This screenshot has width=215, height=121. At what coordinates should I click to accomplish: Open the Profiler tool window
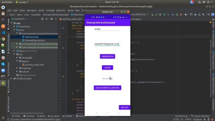point(67,116)
